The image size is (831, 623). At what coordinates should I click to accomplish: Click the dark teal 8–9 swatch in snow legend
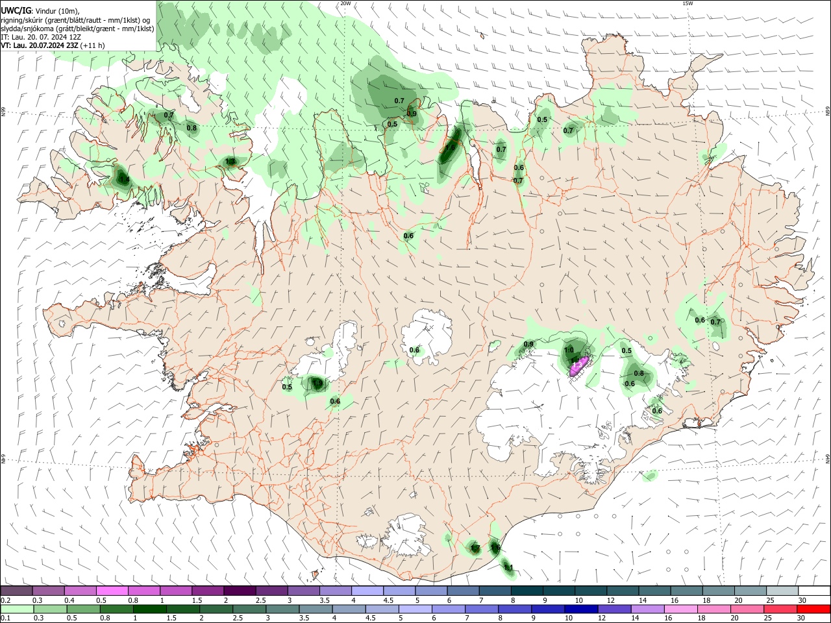click(x=526, y=591)
